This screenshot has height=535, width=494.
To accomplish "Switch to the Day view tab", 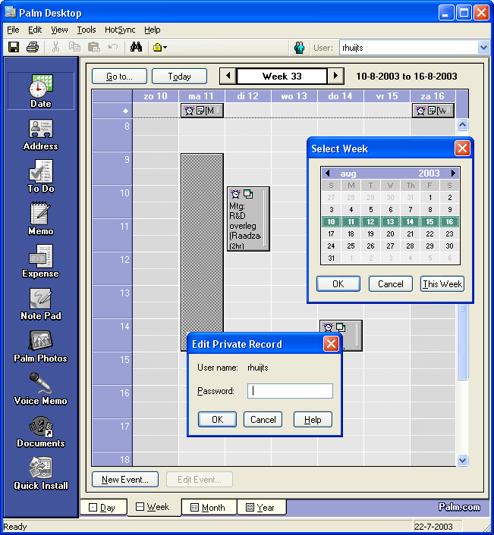I will [x=103, y=508].
